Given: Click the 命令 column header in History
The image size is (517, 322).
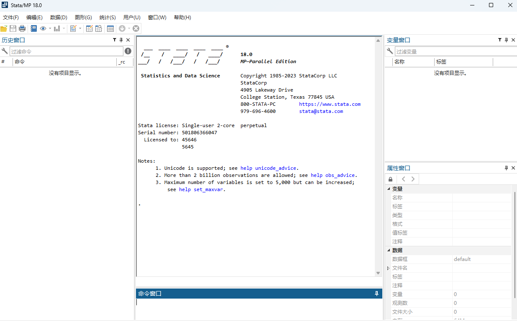Looking at the screenshot, I should pyautogui.click(x=64, y=62).
